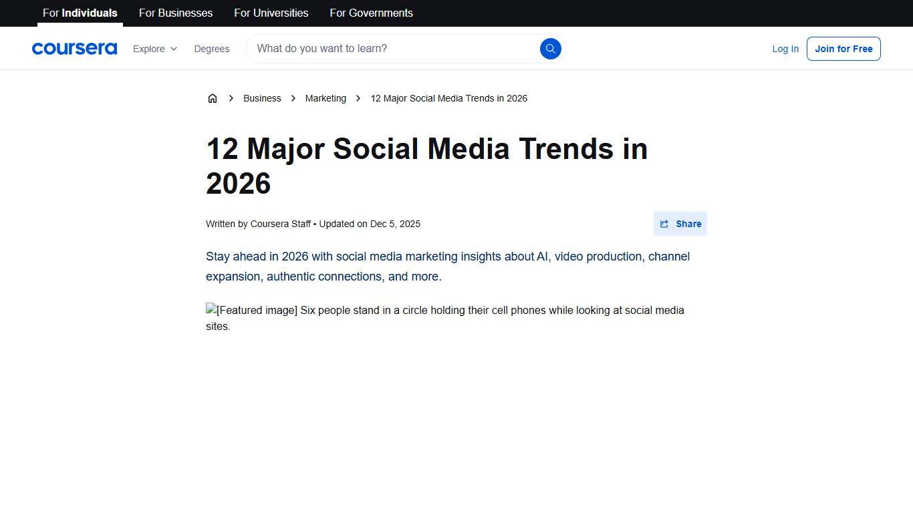Screen dimensions: 913x513
Task: Navigate to Business via the breadcrumb
Action: click(262, 98)
